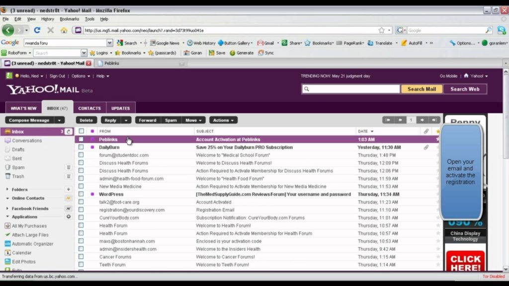This screenshot has width=509, height=286.
Task: Click the PageRank toolbar indicator
Action: click(349, 43)
